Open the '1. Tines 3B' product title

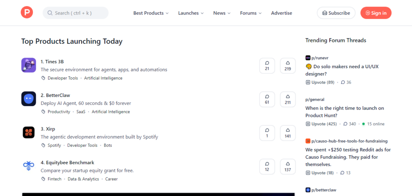pos(52,62)
